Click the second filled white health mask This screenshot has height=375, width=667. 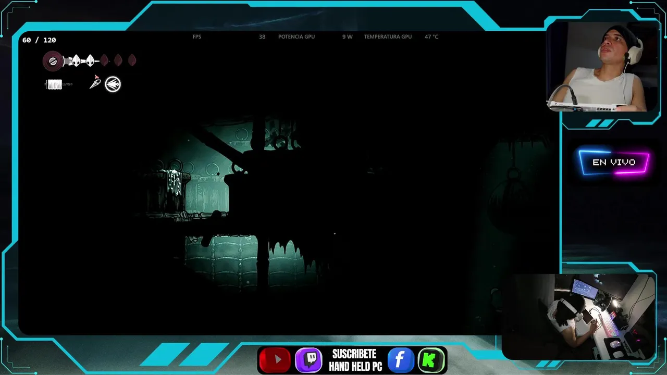[x=91, y=61]
